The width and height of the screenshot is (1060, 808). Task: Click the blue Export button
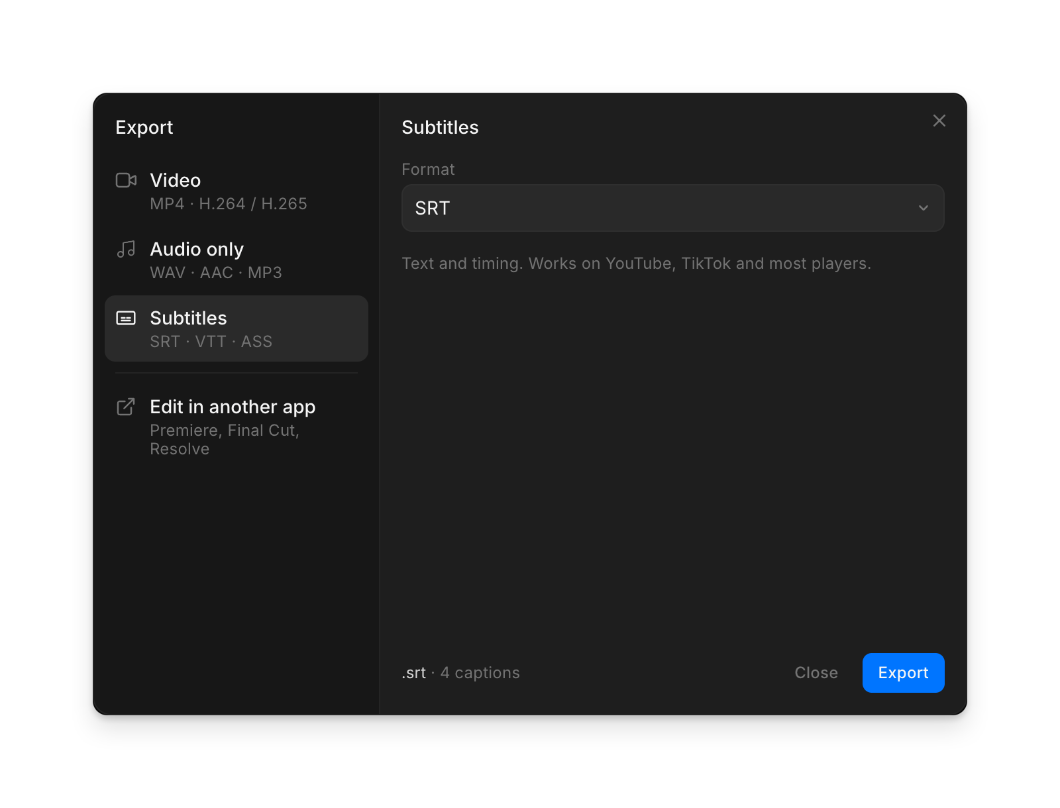[x=904, y=673]
